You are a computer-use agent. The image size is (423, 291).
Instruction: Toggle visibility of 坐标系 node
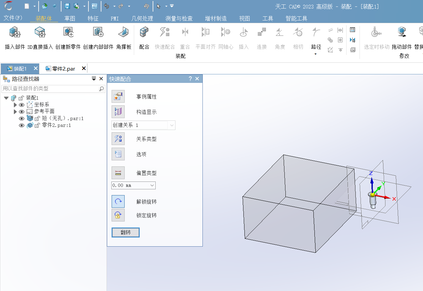(22, 105)
